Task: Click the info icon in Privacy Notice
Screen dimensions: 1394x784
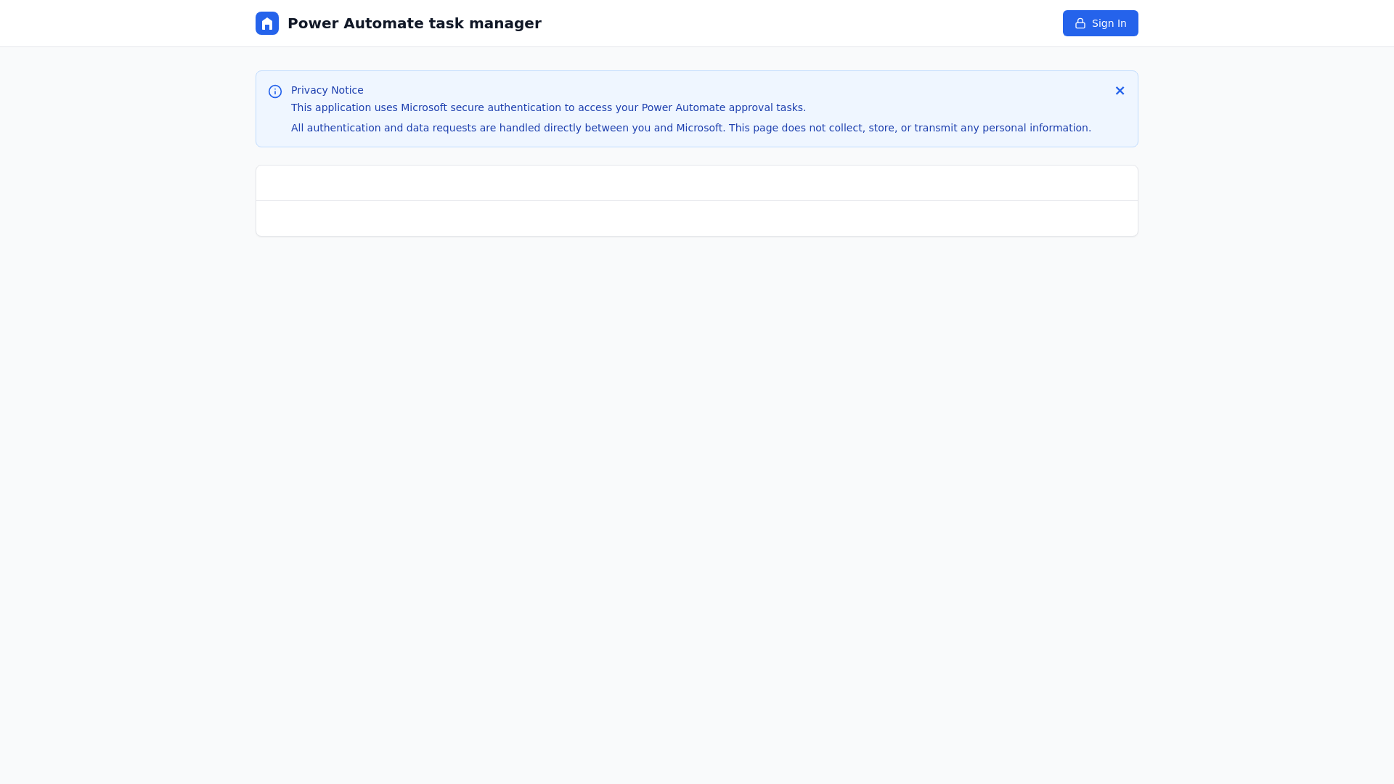Action: 275,91
